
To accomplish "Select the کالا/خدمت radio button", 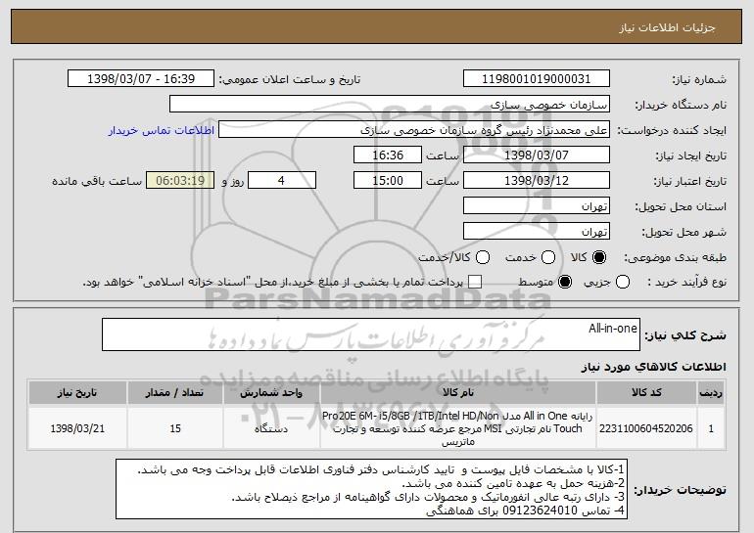I will (483, 258).
